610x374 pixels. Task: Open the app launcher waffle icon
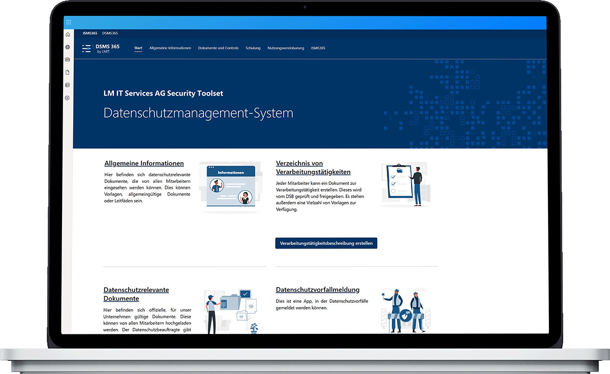pyautogui.click(x=69, y=22)
